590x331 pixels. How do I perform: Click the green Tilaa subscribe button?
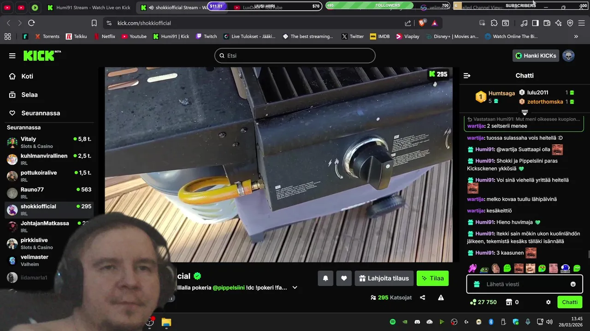pyautogui.click(x=432, y=278)
